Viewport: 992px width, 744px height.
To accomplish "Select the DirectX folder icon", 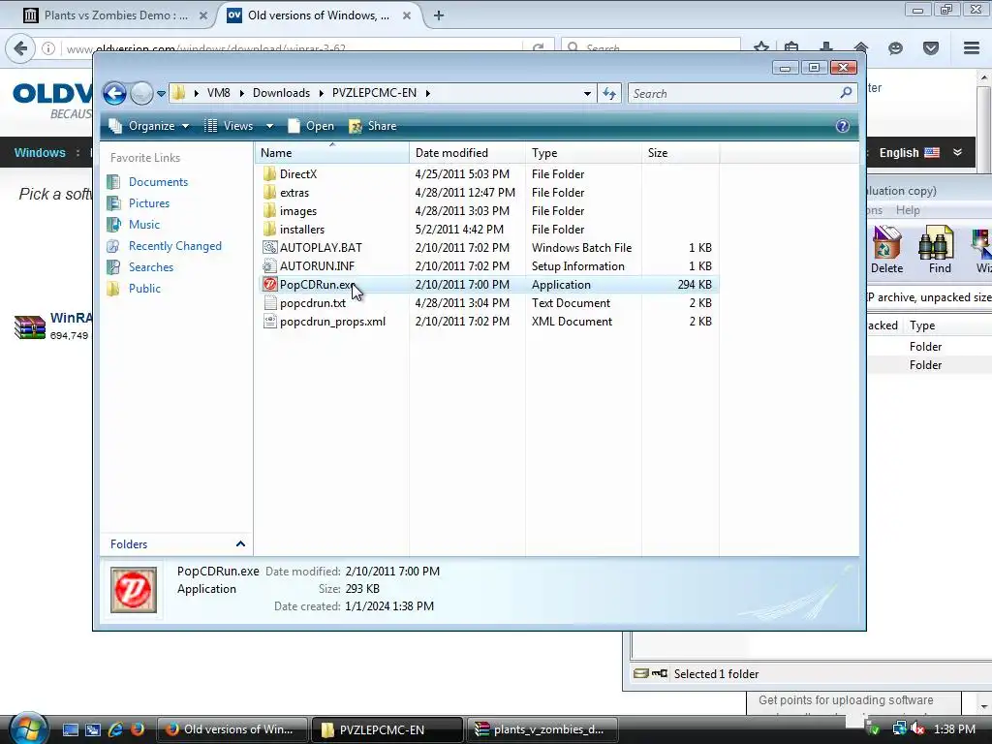I will pos(270,174).
